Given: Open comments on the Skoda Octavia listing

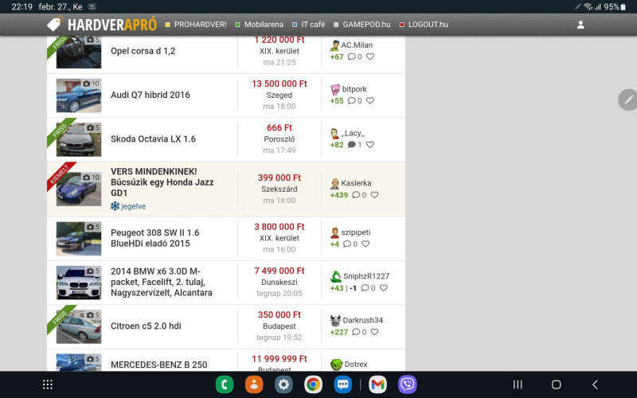Looking at the screenshot, I should click(x=354, y=145).
